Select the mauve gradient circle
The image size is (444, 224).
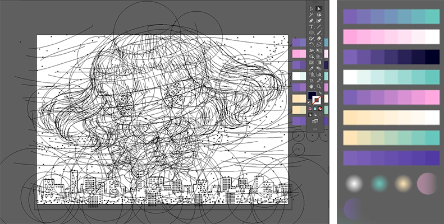pos(428,184)
